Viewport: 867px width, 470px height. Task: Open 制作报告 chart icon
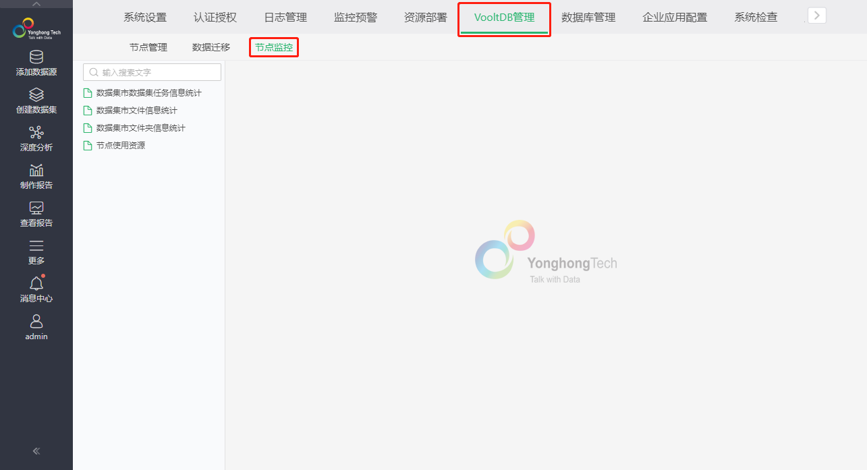tap(36, 171)
